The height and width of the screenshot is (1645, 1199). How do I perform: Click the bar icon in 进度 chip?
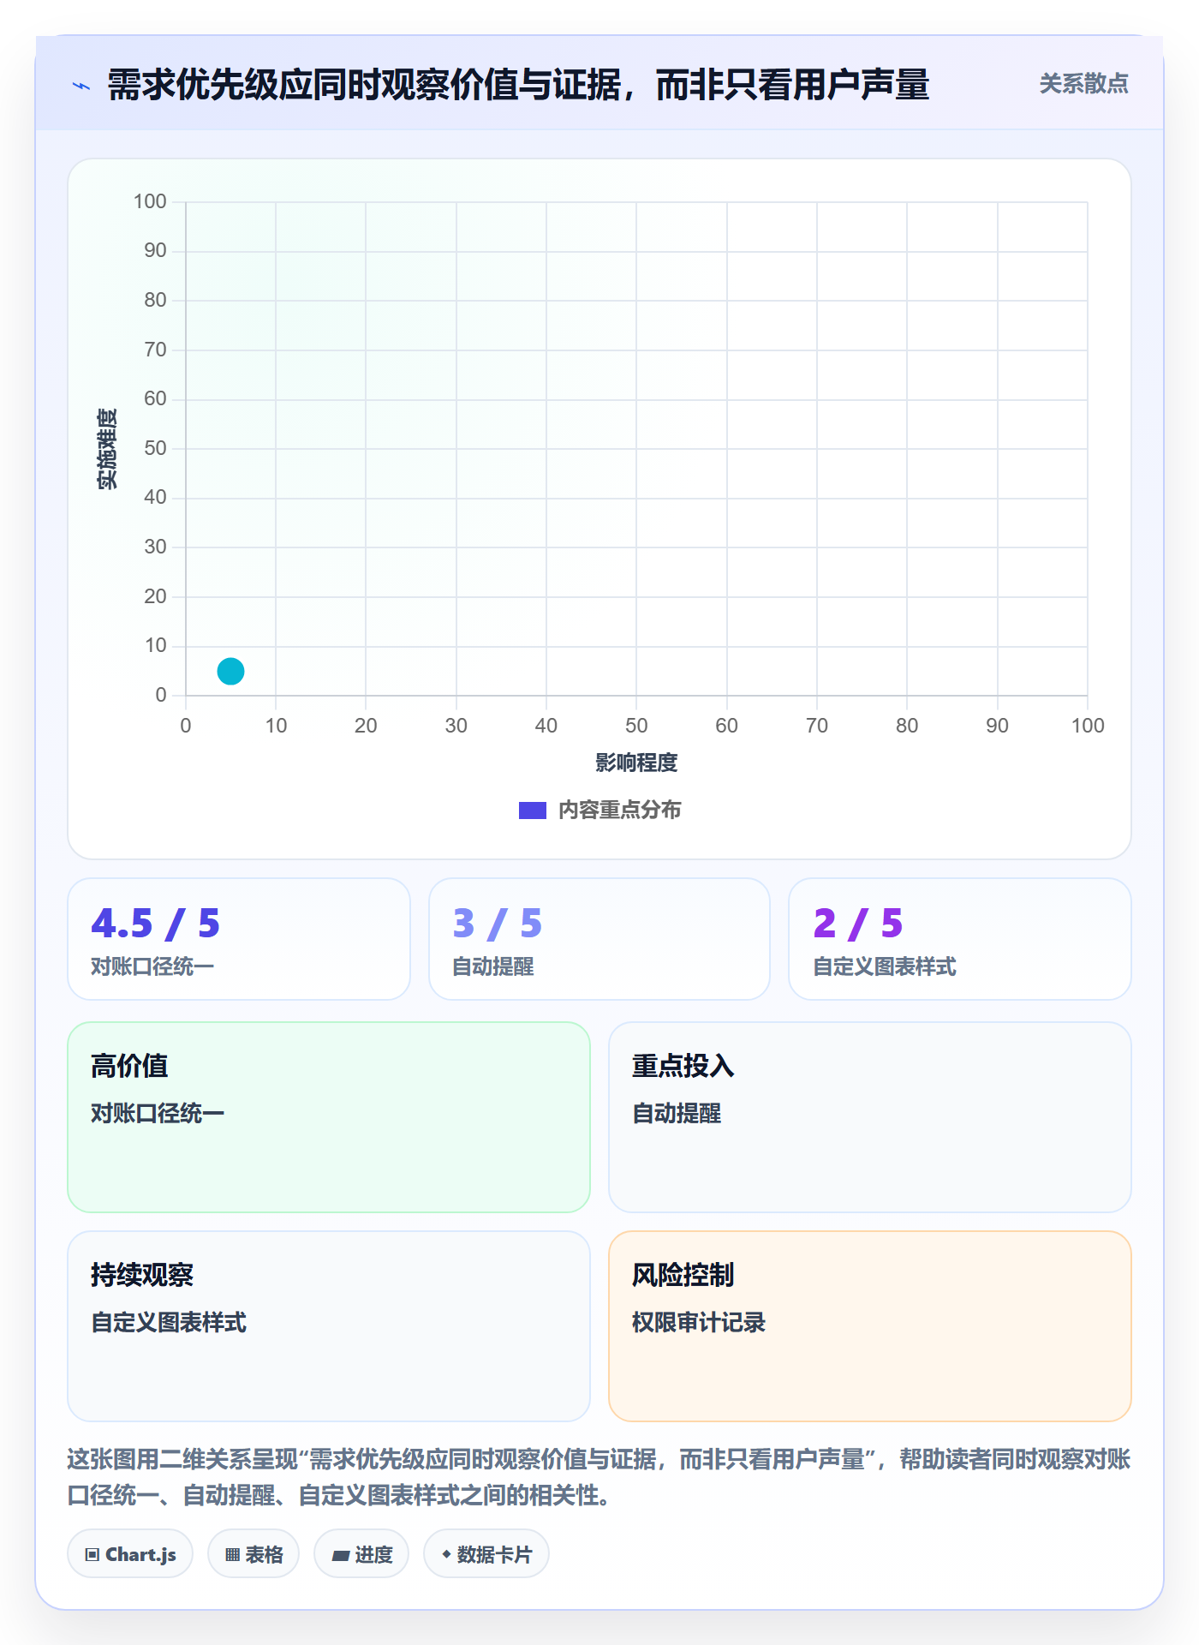click(340, 1556)
